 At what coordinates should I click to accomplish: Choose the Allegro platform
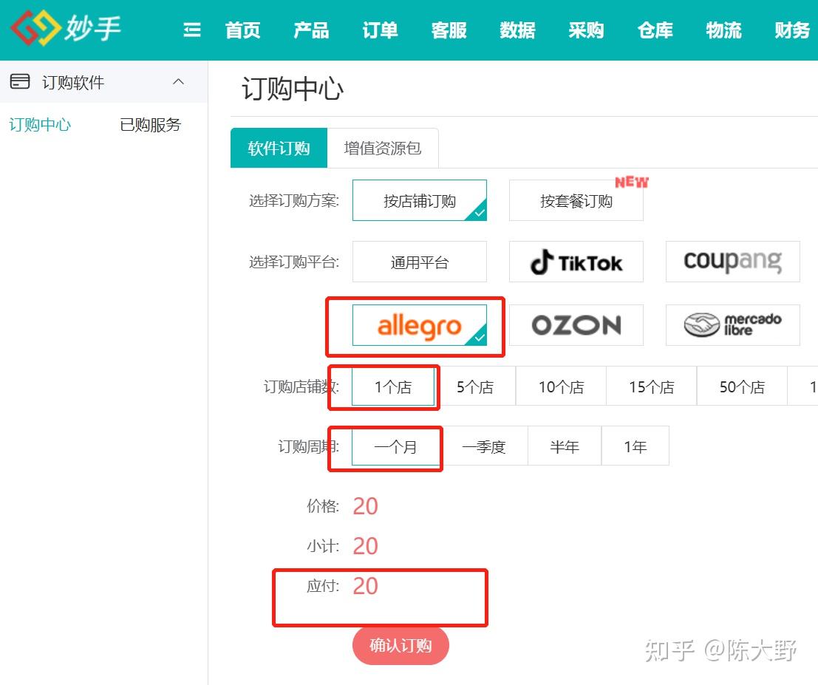(420, 325)
